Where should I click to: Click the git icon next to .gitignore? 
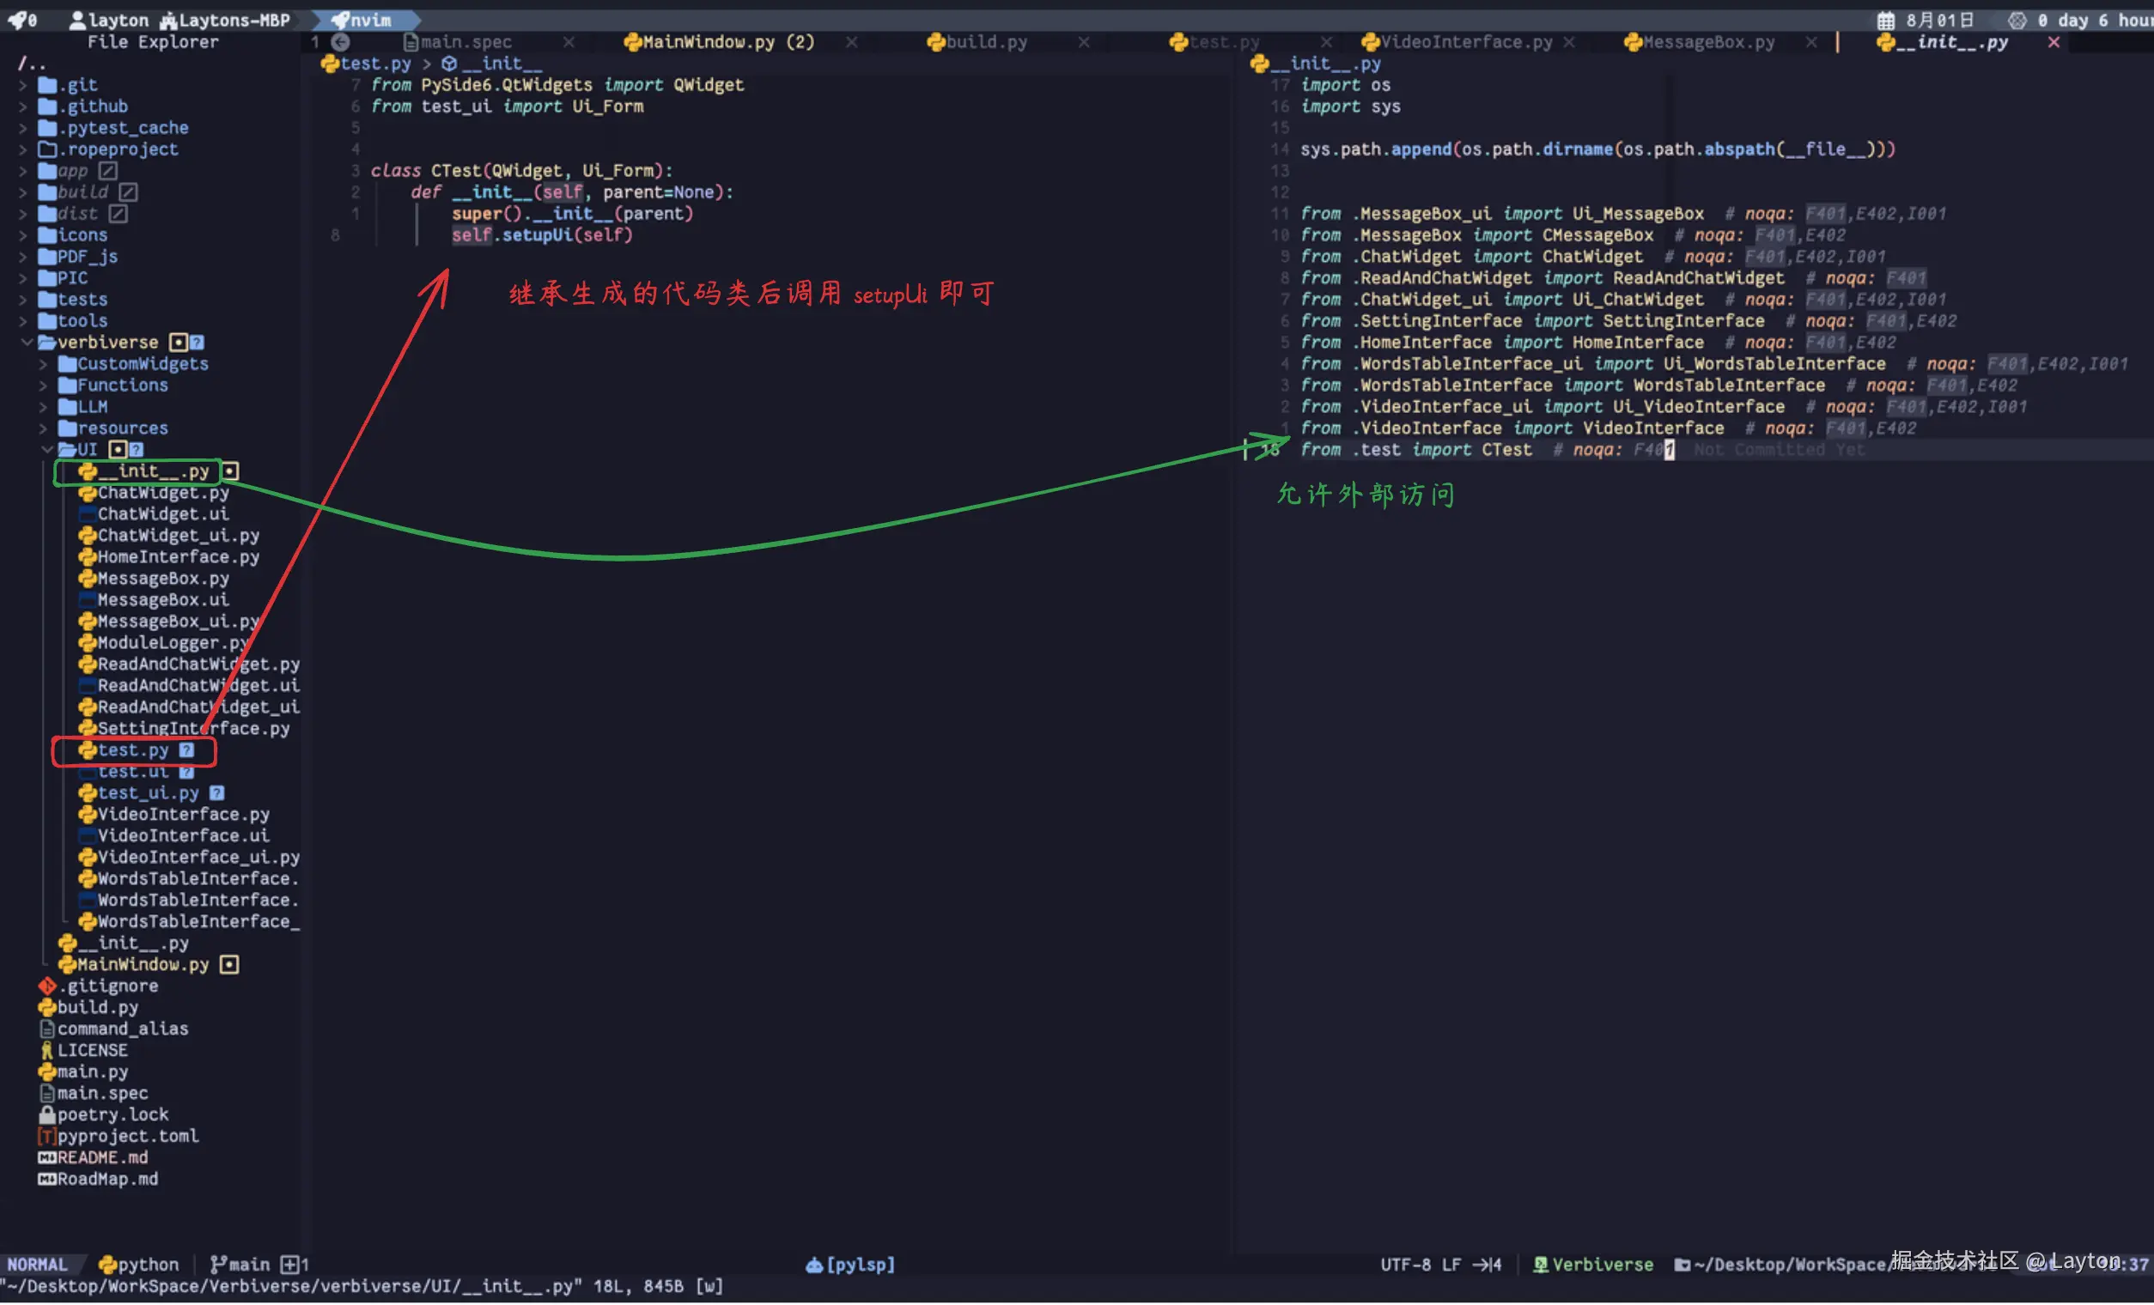(47, 986)
